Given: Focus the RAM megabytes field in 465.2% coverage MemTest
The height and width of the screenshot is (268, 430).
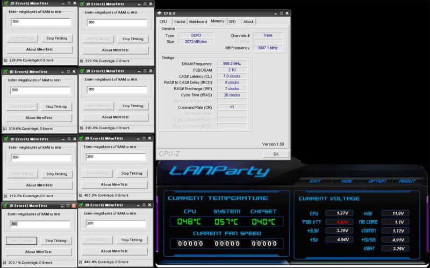Looking at the screenshot, I should pyautogui.click(x=116, y=157).
